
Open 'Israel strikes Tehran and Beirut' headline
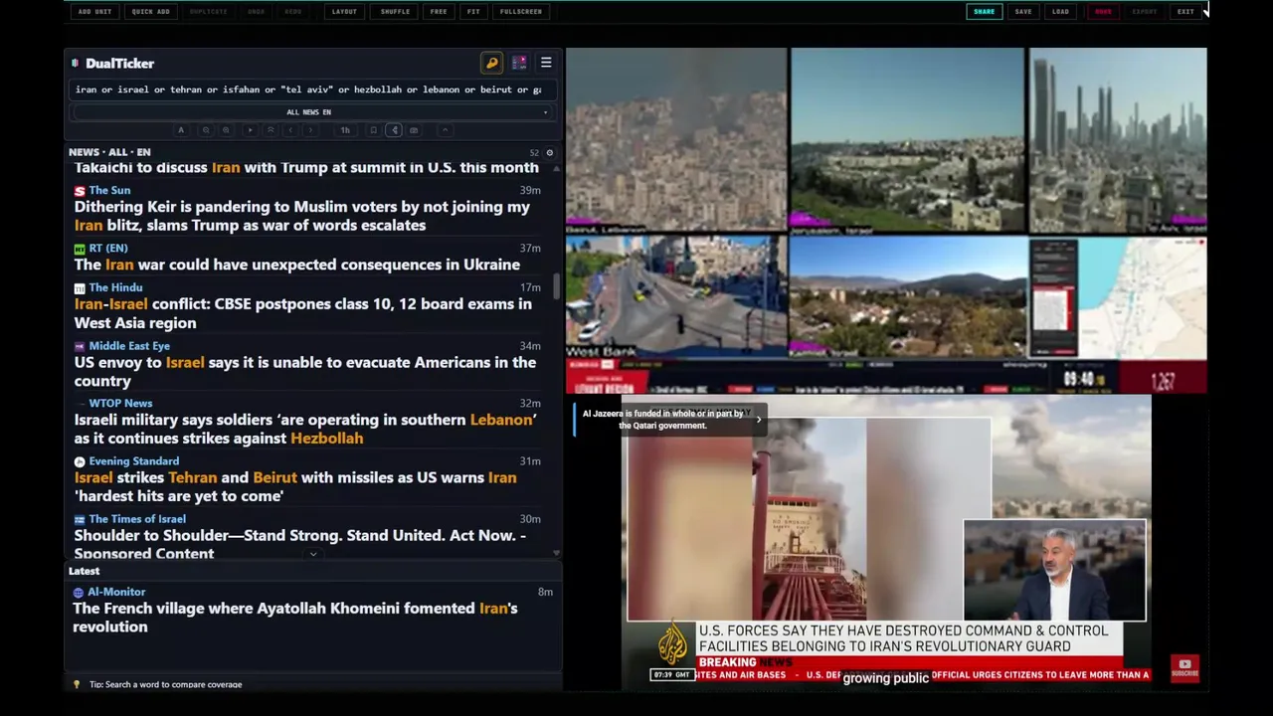pos(295,486)
